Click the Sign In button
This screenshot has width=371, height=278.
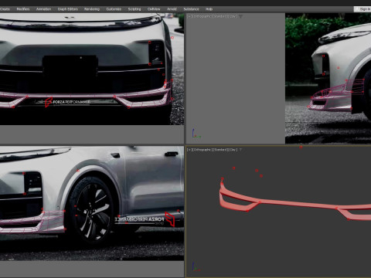point(363,9)
